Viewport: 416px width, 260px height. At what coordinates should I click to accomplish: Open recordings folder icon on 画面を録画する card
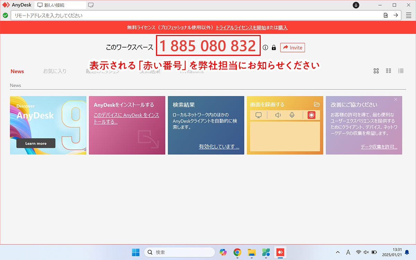pos(317,104)
